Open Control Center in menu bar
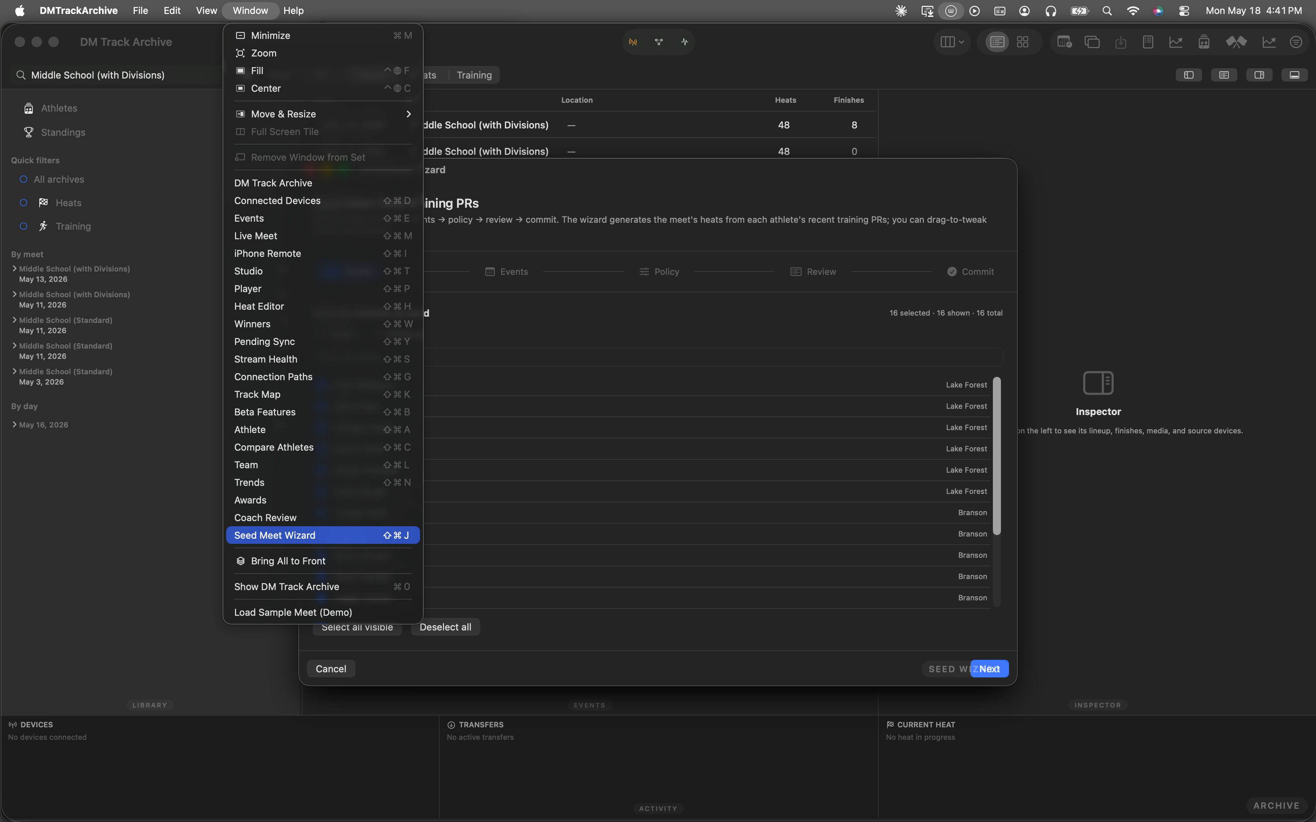 pos(1184,11)
